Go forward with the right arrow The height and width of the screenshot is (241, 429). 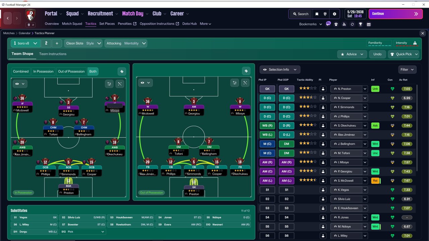(17, 18)
